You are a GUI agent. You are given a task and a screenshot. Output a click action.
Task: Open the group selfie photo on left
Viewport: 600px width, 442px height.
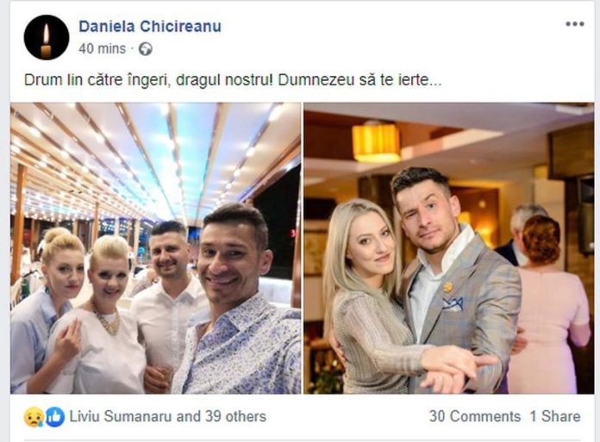155,248
